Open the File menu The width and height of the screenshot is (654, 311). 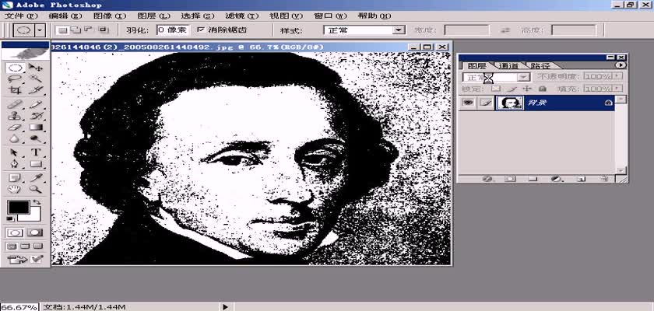point(21,16)
